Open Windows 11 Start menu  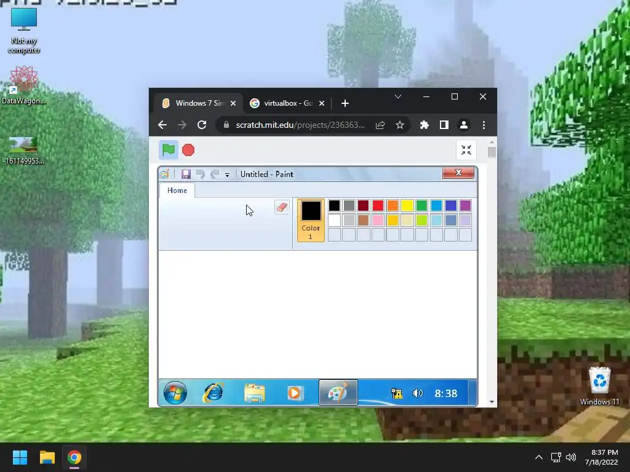click(20, 457)
